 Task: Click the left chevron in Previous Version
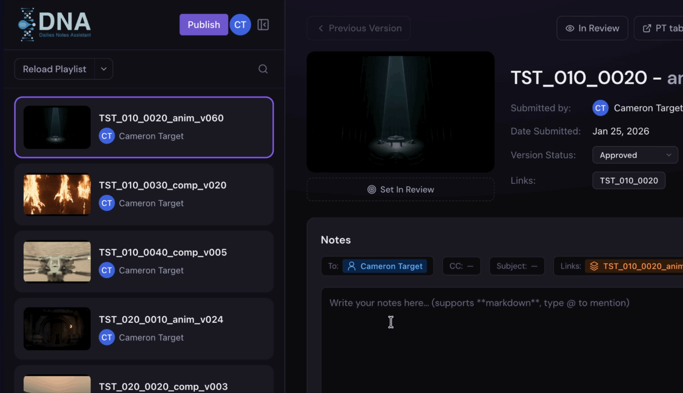(321, 28)
